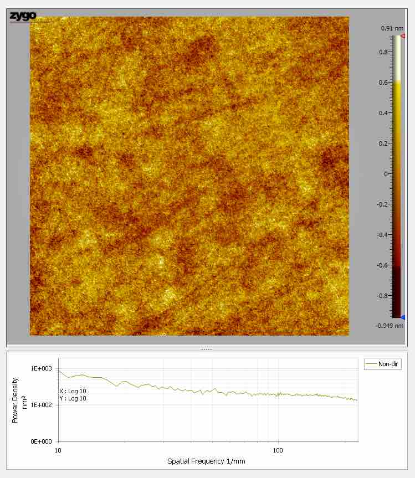Click the center of the surface height map
Image resolution: width=415 pixels, height=478 pixels.
pos(189,176)
